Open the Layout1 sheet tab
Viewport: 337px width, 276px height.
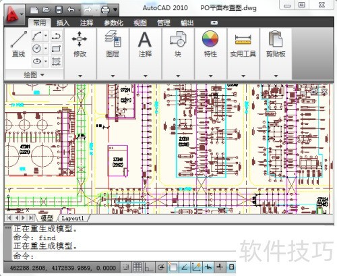coord(73,218)
